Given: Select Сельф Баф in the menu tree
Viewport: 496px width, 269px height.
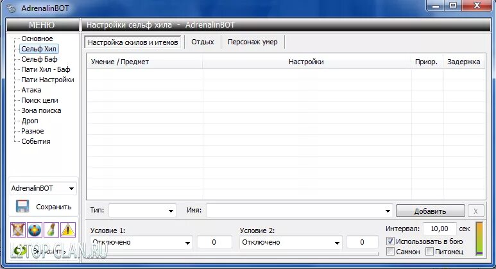Looking at the screenshot, I should tap(39, 59).
